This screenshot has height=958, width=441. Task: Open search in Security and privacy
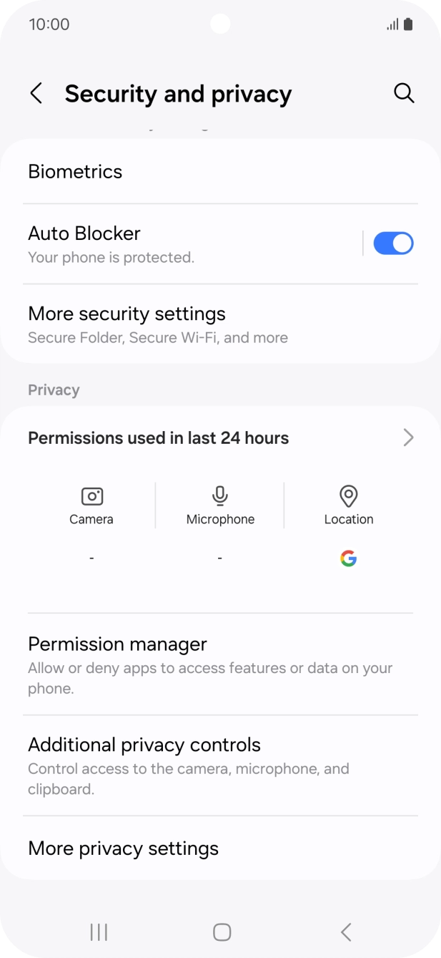coord(404,93)
